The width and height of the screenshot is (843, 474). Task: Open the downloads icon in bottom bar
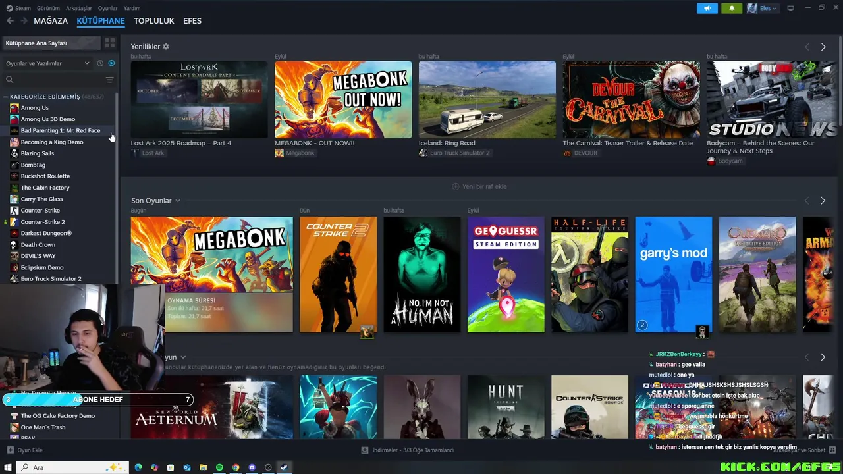click(x=365, y=450)
